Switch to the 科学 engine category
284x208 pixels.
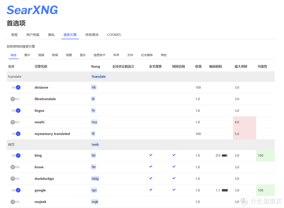click(x=116, y=55)
